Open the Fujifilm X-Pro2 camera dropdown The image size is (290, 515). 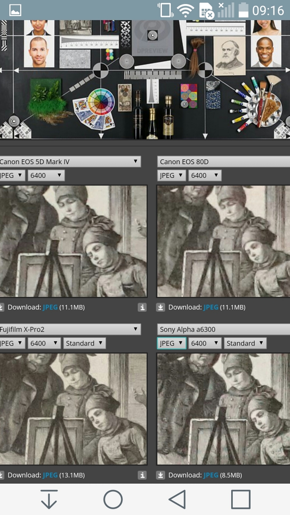(x=69, y=330)
